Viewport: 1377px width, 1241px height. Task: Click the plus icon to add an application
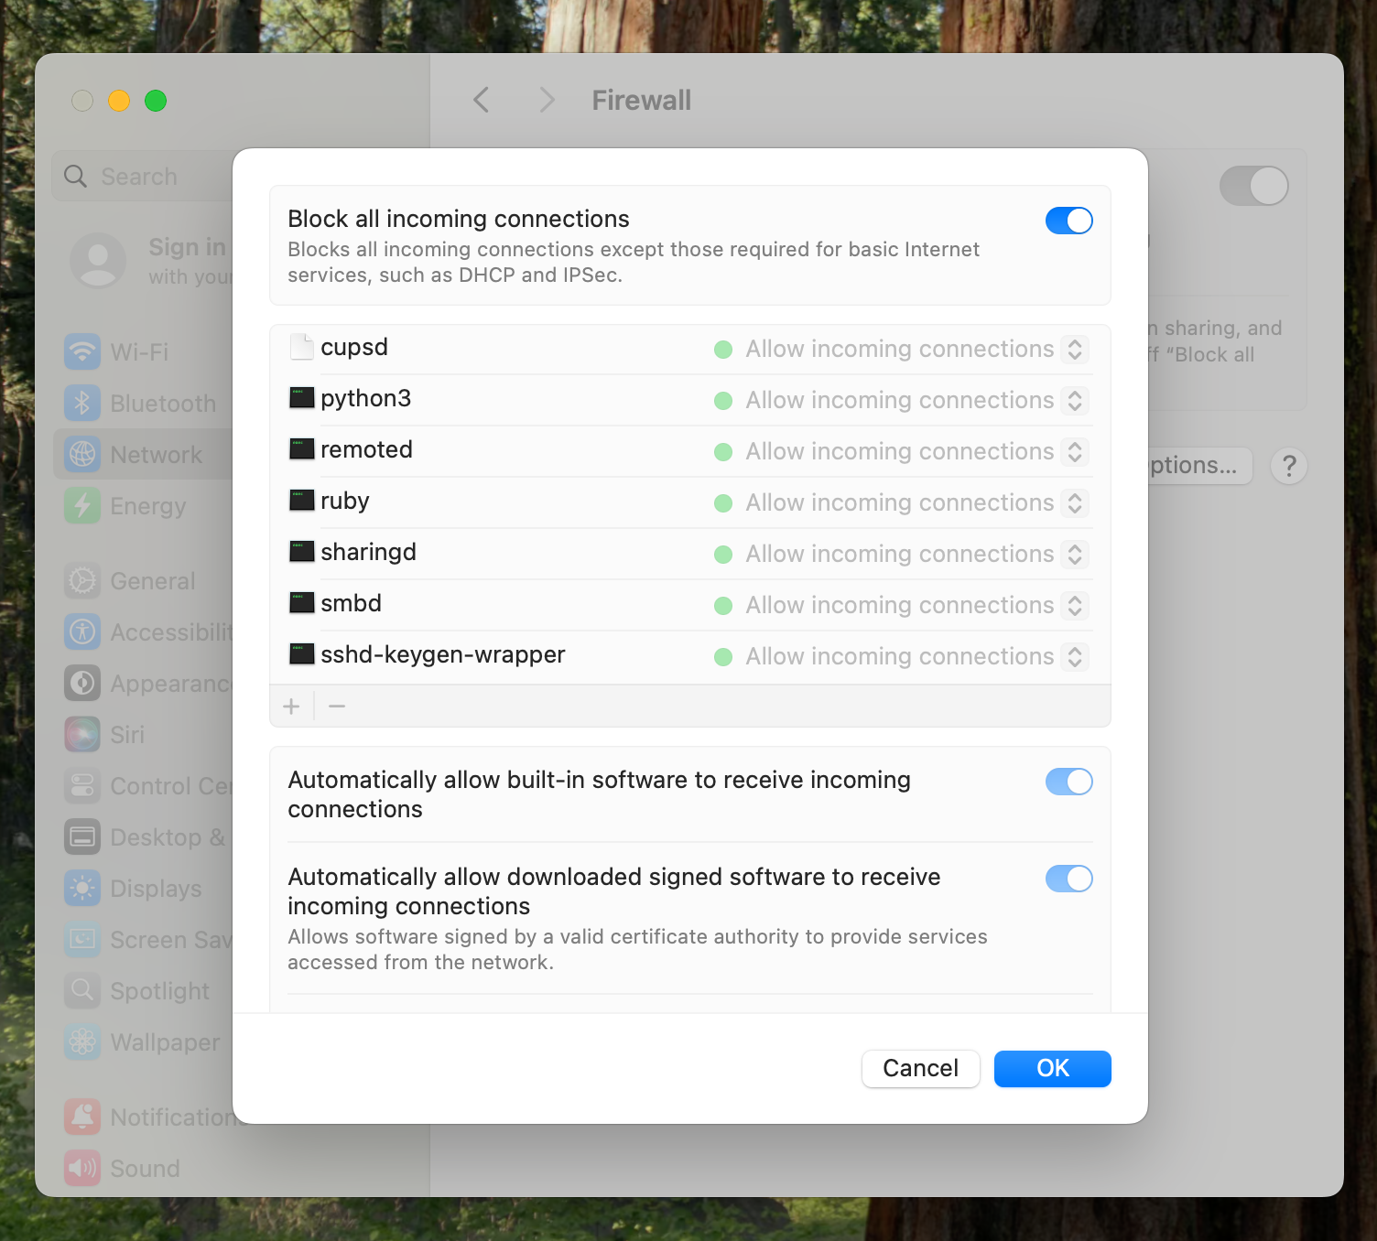[291, 707]
